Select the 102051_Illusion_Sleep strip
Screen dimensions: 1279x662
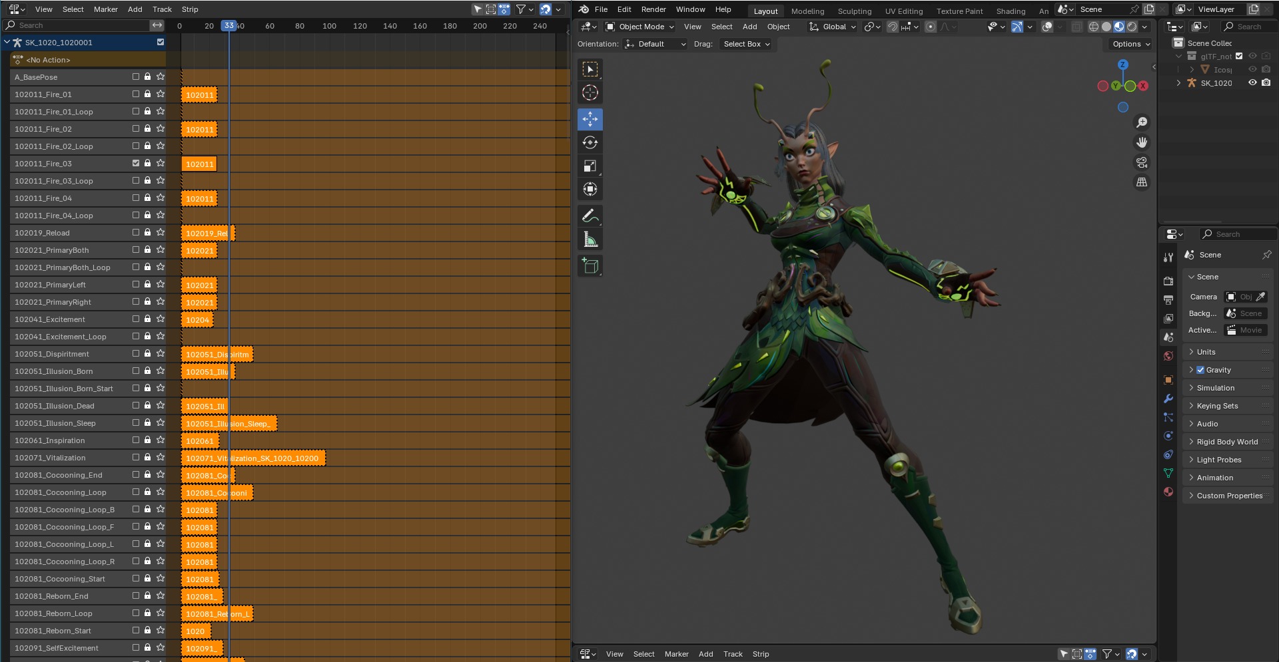pyautogui.click(x=229, y=423)
